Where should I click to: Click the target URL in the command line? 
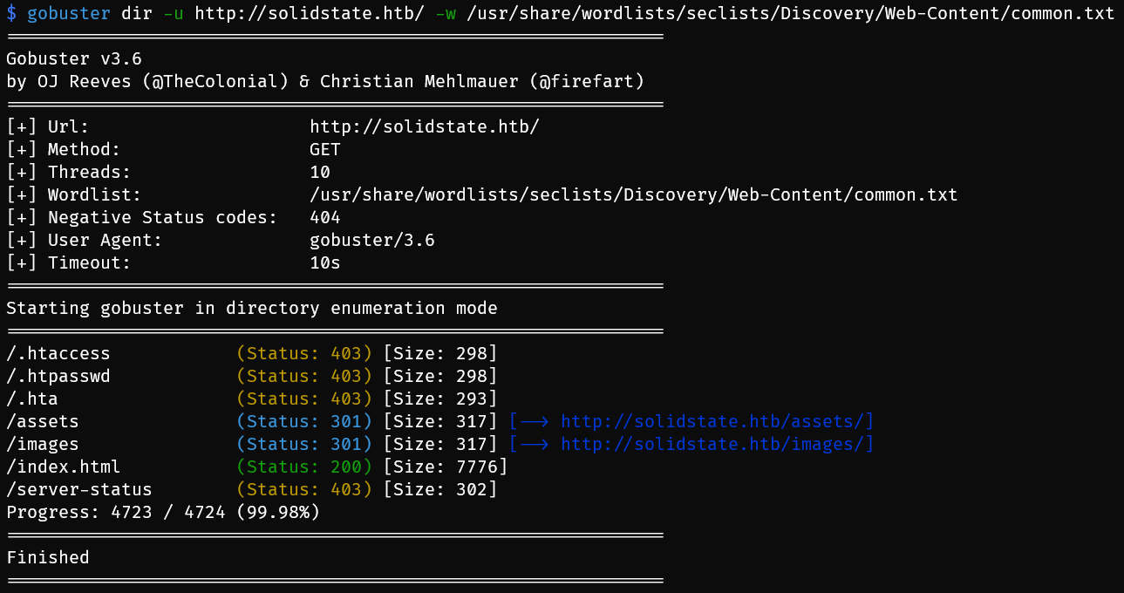pyautogui.click(x=310, y=14)
